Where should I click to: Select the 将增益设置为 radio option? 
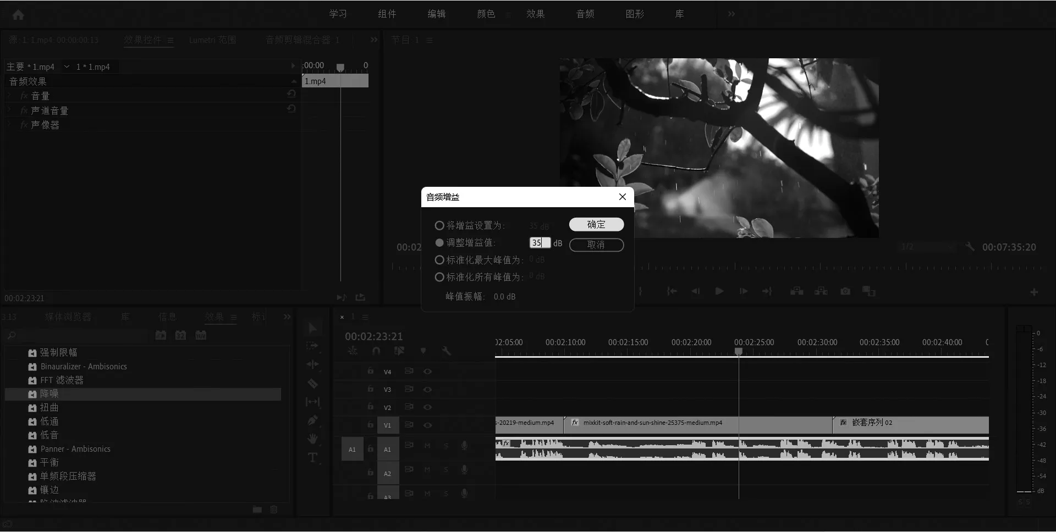click(439, 225)
